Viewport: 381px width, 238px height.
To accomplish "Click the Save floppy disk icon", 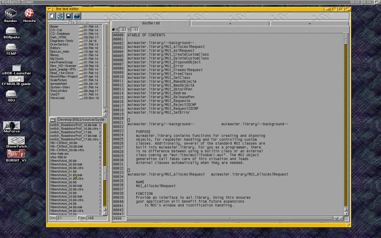I will click(x=68, y=16).
